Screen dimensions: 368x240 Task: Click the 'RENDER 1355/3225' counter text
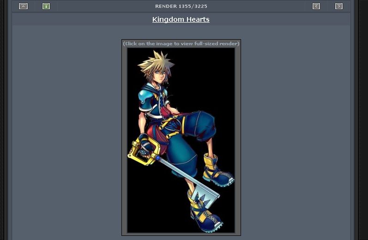coord(181,6)
